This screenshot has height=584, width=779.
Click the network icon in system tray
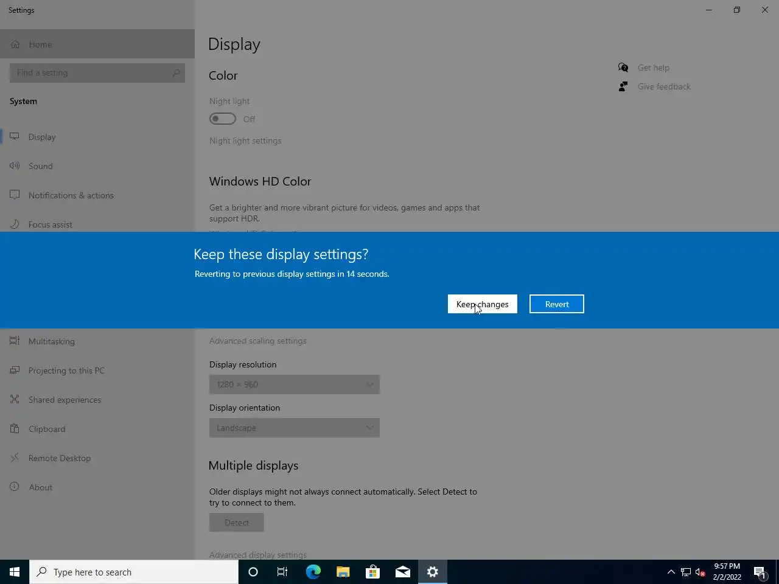[686, 572]
